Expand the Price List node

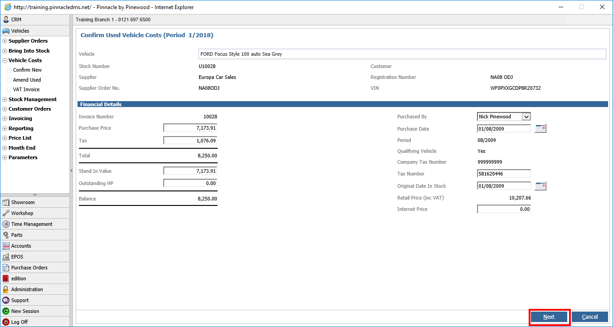[5, 138]
